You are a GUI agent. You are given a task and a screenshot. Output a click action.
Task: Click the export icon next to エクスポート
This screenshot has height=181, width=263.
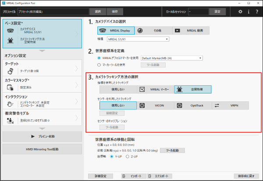click(x=150, y=176)
